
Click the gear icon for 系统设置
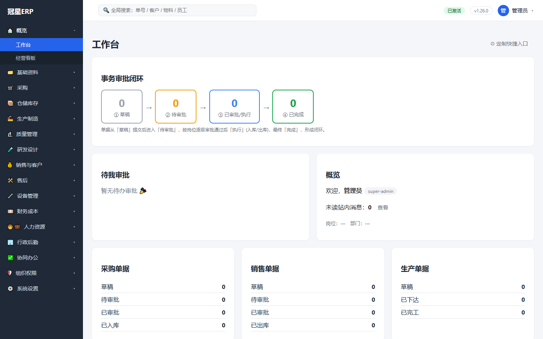click(10, 289)
